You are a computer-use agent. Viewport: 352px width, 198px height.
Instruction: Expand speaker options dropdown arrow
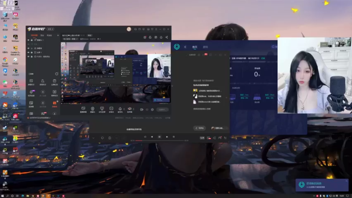(133, 109)
